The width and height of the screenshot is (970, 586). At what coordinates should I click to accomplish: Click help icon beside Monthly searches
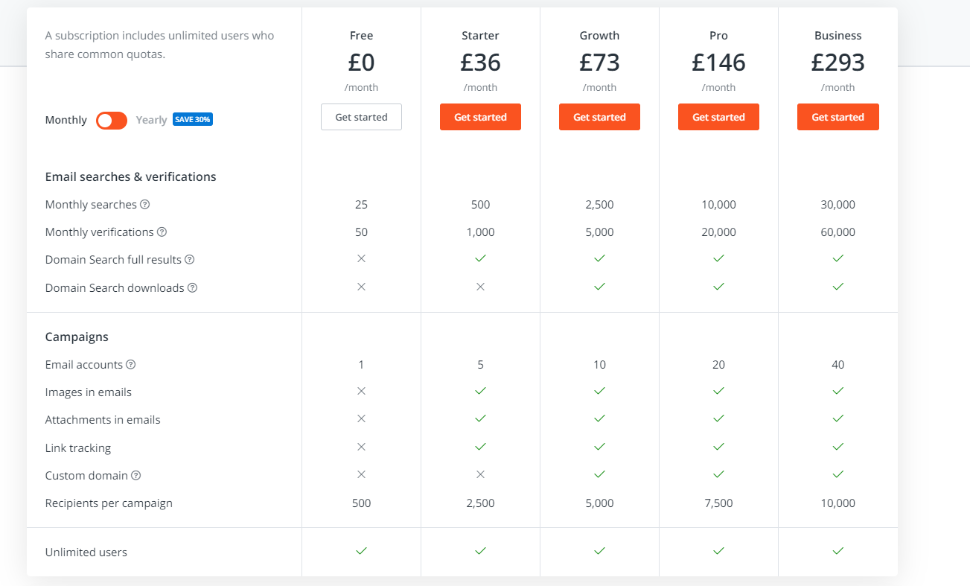point(145,205)
